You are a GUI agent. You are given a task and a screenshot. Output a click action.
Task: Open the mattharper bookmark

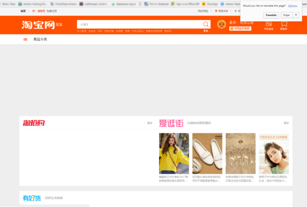(94, 4)
